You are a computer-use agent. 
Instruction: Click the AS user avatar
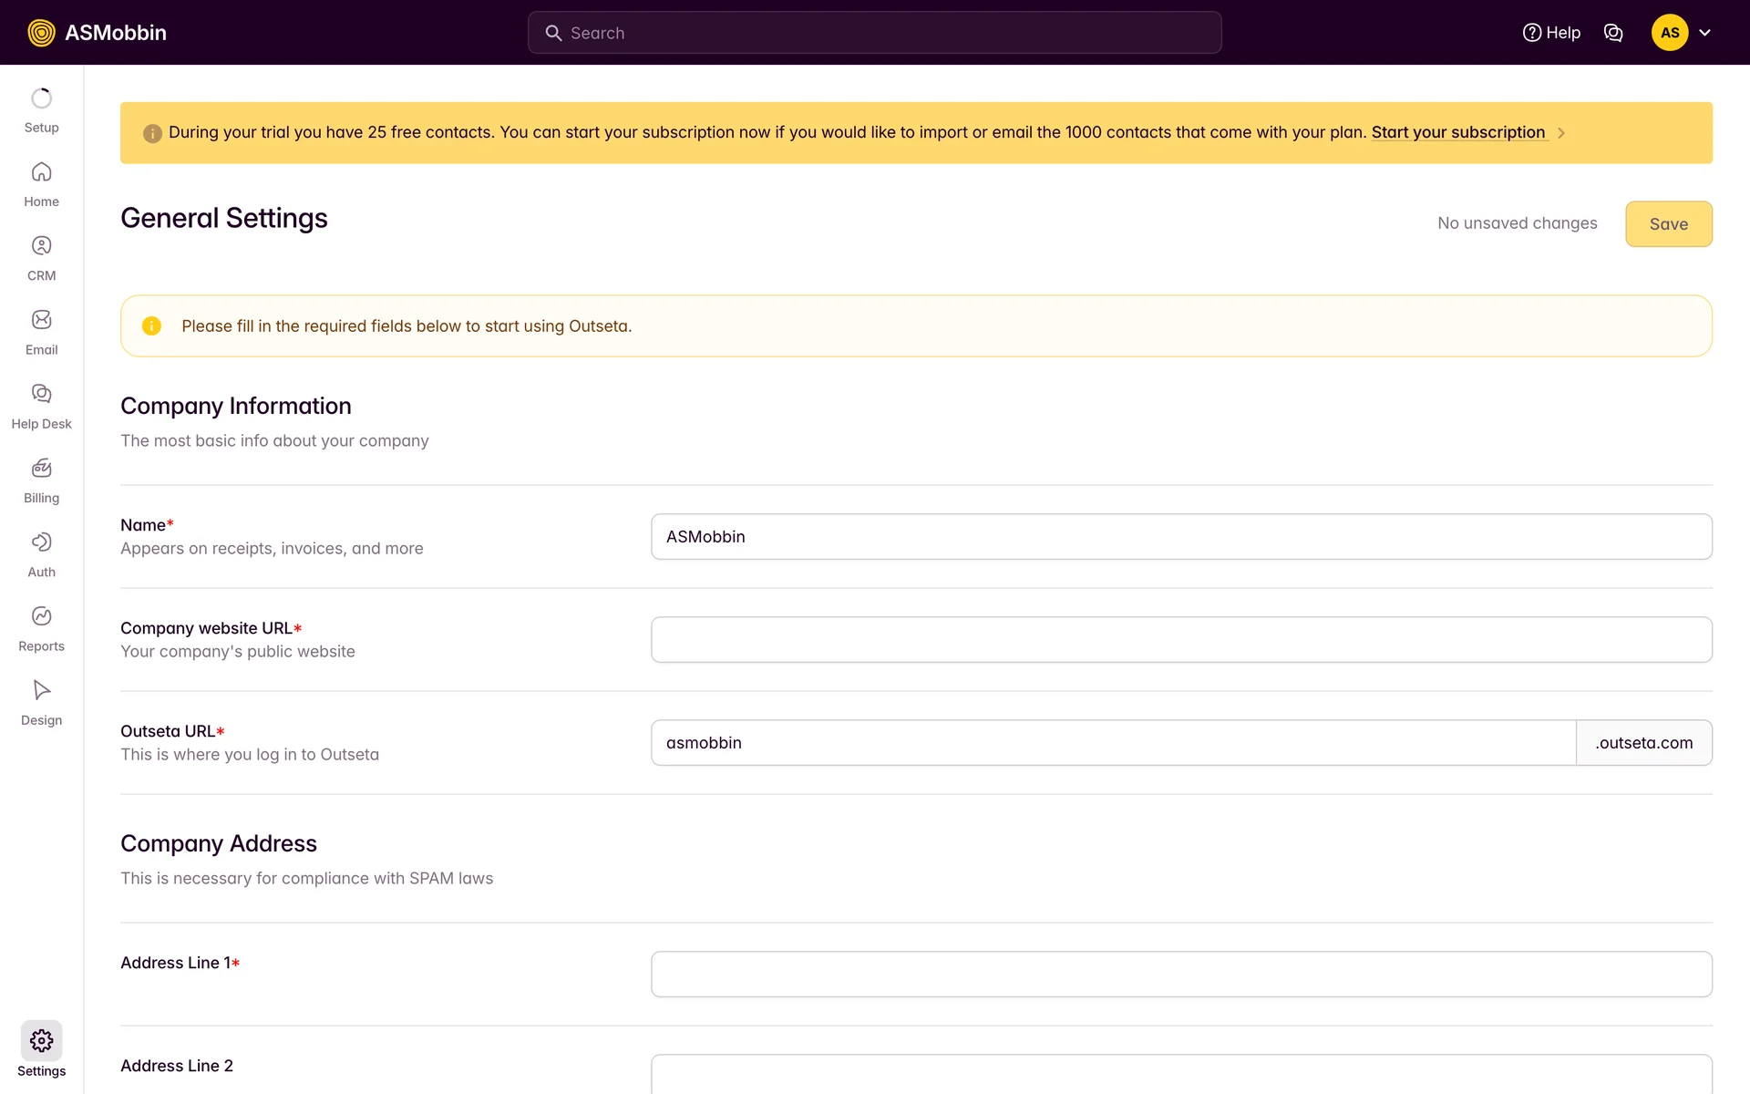click(x=1669, y=33)
